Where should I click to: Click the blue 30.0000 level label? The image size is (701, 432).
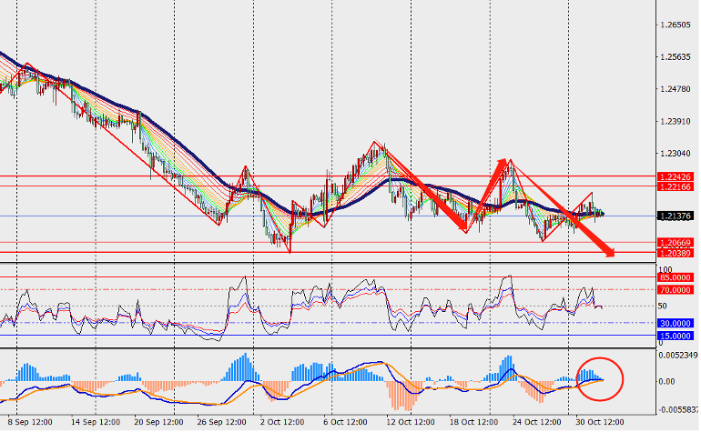click(676, 324)
